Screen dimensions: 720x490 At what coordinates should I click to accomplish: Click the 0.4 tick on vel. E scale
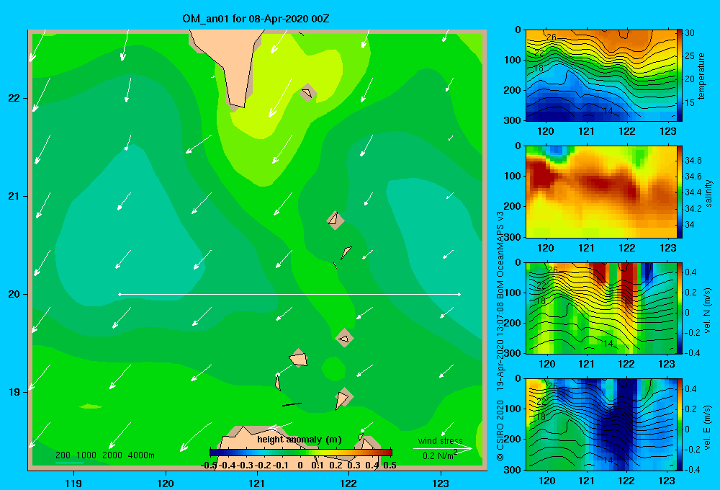point(690,389)
